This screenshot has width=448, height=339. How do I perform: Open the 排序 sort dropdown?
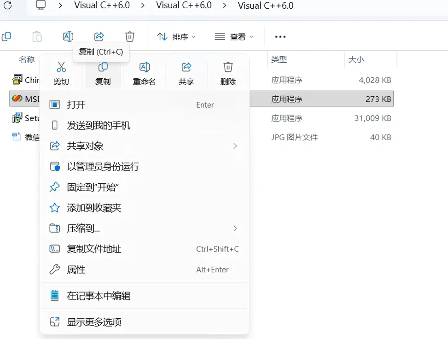[x=176, y=36]
